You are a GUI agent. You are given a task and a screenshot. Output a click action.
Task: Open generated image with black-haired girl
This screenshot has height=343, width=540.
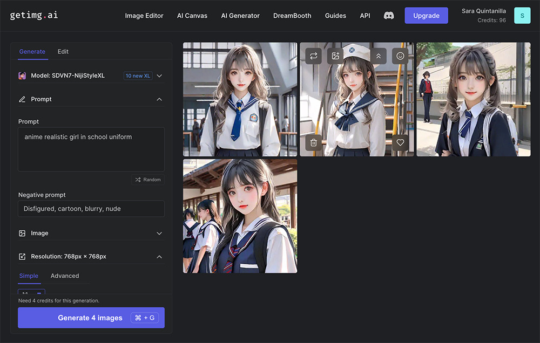click(240, 216)
